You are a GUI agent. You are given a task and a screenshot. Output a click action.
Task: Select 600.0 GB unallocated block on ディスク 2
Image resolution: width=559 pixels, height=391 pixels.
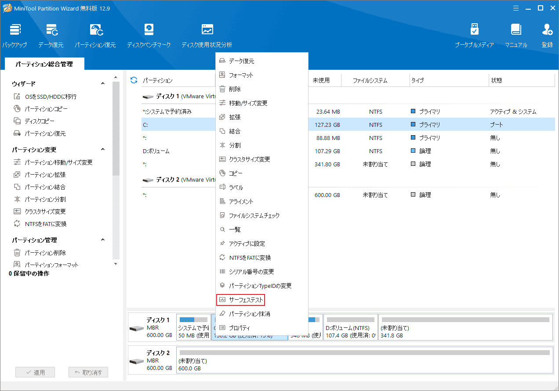[364, 360]
